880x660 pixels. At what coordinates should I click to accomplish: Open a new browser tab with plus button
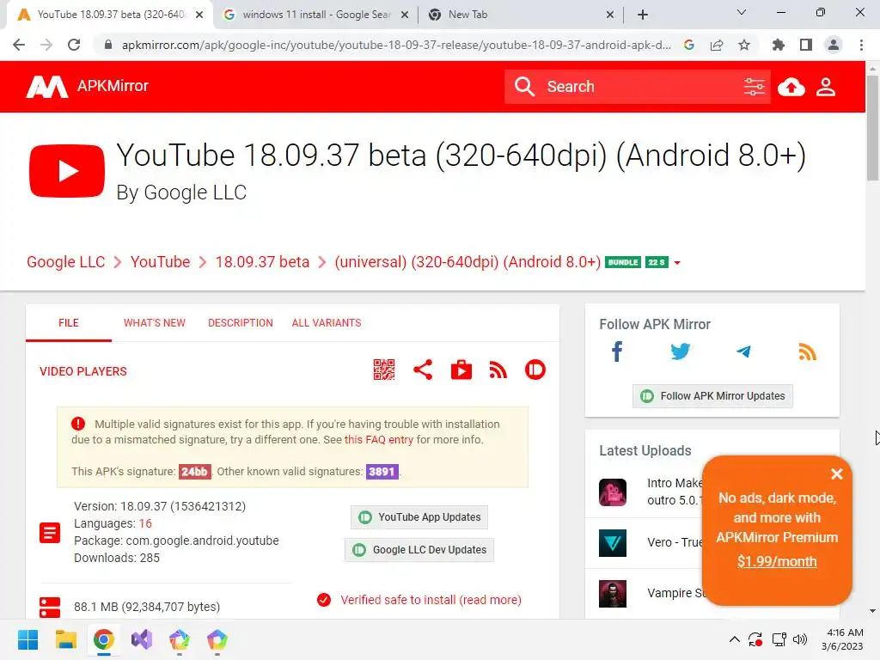(x=643, y=15)
